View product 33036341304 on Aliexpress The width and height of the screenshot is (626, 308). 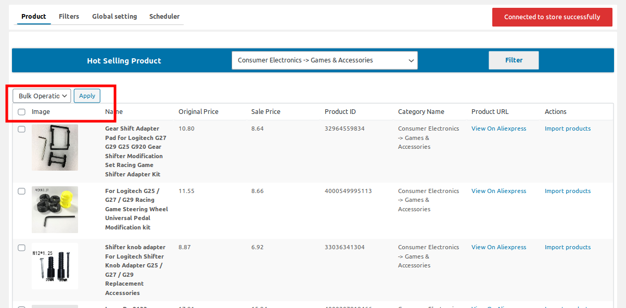click(499, 248)
